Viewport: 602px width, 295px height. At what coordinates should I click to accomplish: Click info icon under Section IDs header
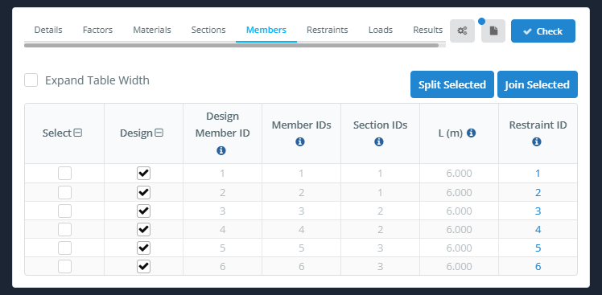pyautogui.click(x=379, y=142)
